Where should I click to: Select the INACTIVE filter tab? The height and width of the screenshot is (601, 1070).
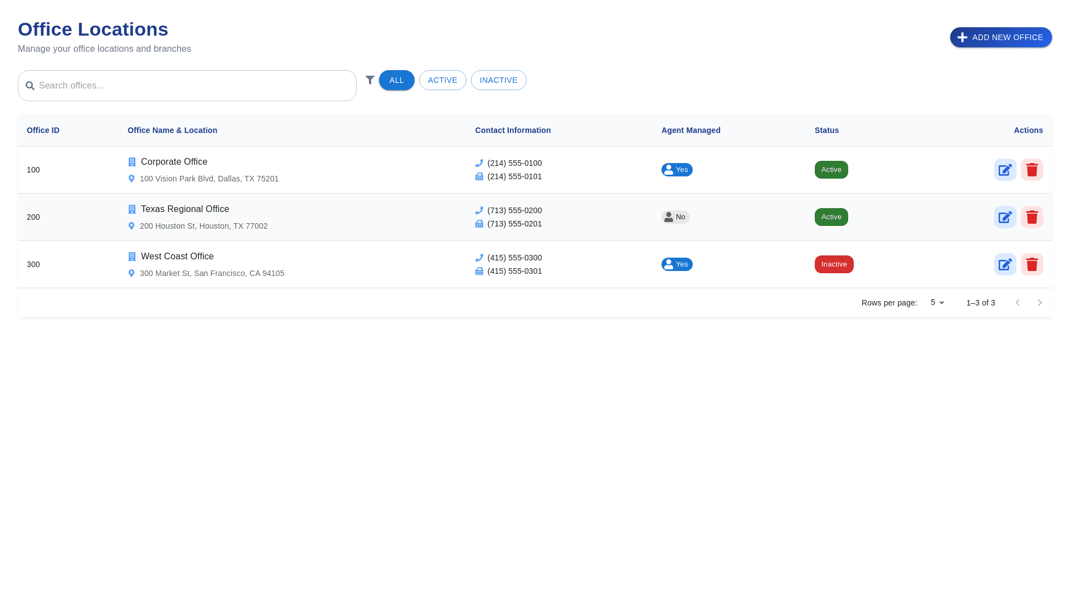[498, 80]
